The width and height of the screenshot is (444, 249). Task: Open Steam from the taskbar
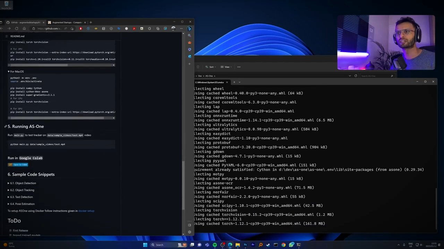268,245
